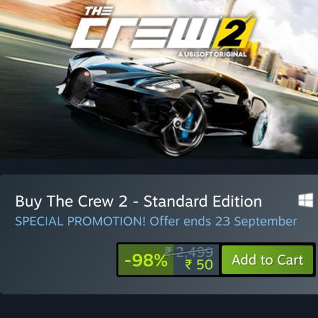Click the rupee symbol beside 50

[x=188, y=265]
